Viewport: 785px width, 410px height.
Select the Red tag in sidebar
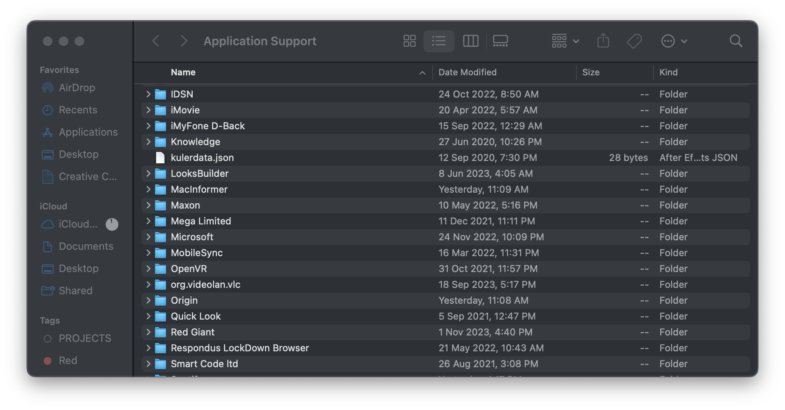(68, 360)
